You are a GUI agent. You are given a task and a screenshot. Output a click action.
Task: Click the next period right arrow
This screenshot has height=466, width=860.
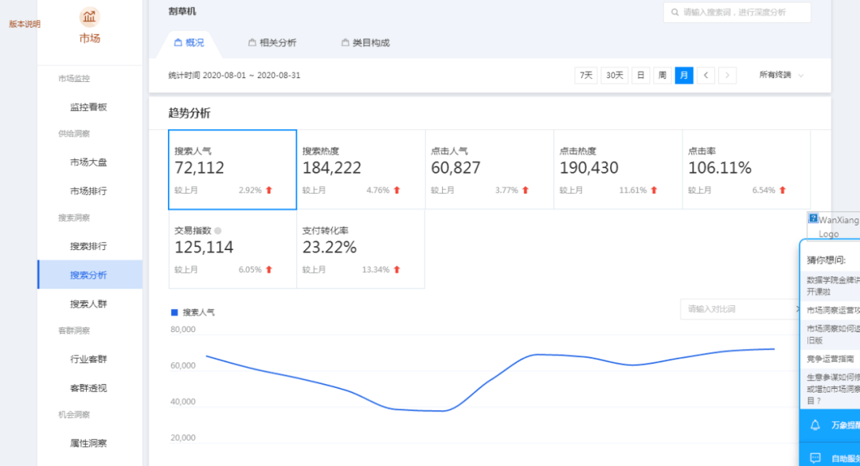(x=727, y=75)
